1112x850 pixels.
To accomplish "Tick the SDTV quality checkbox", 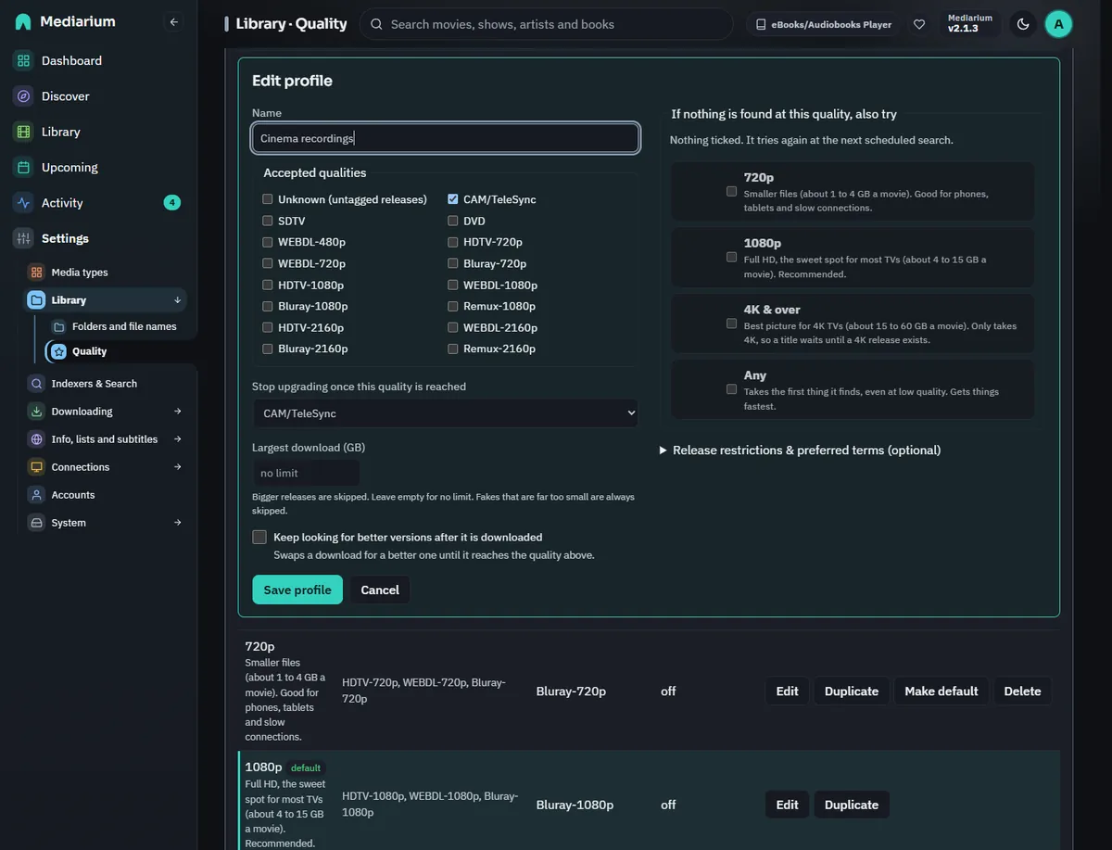I will click(268, 221).
